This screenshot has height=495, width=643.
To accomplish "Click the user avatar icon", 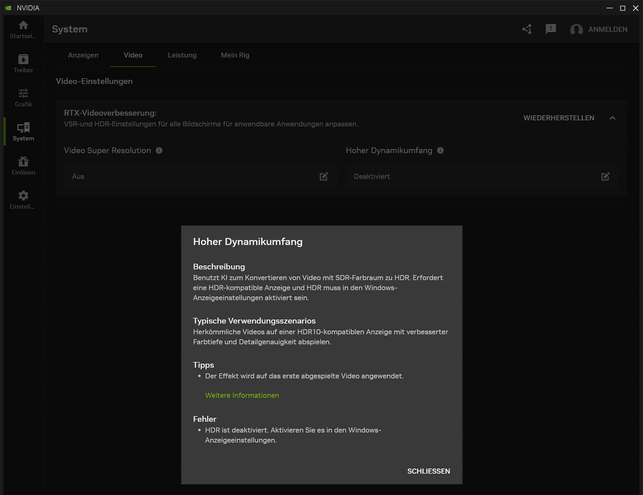I will point(576,30).
